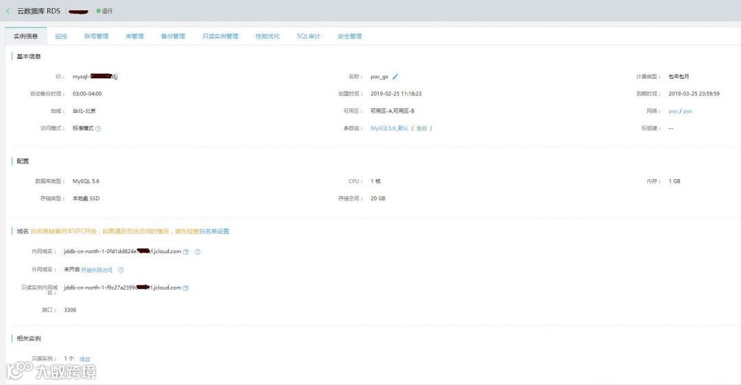Select the internal domain jddb-cn-north-1-0fd1dd824e text
741x385 pixels.
(x=122, y=251)
